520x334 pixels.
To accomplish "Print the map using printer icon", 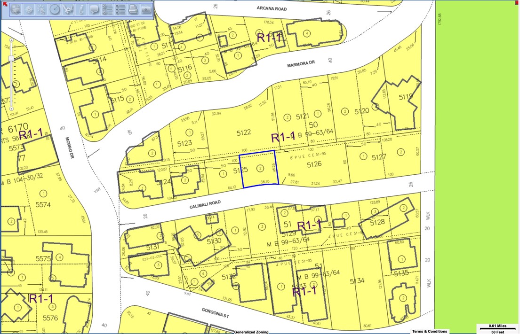I will point(134,9).
